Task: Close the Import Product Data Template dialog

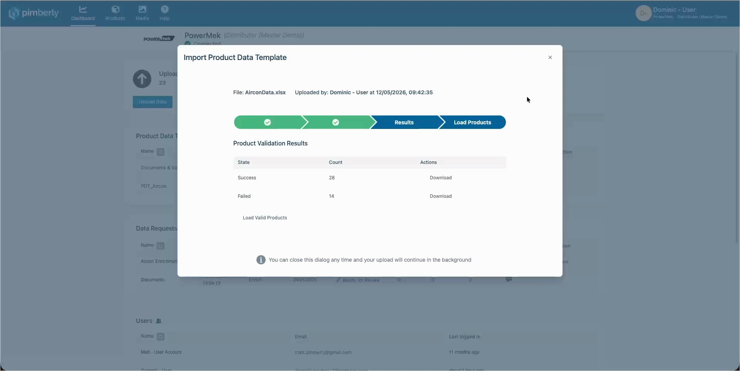Action: (550, 57)
